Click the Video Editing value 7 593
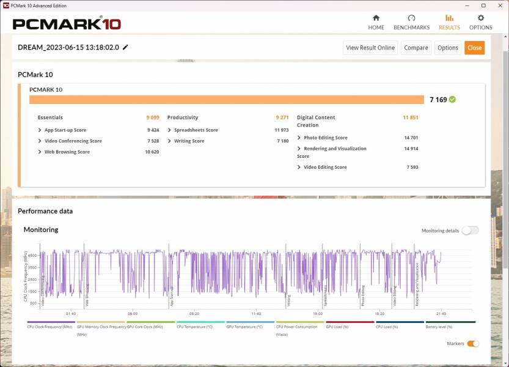Viewport: 509px width, 367px height. (412, 167)
